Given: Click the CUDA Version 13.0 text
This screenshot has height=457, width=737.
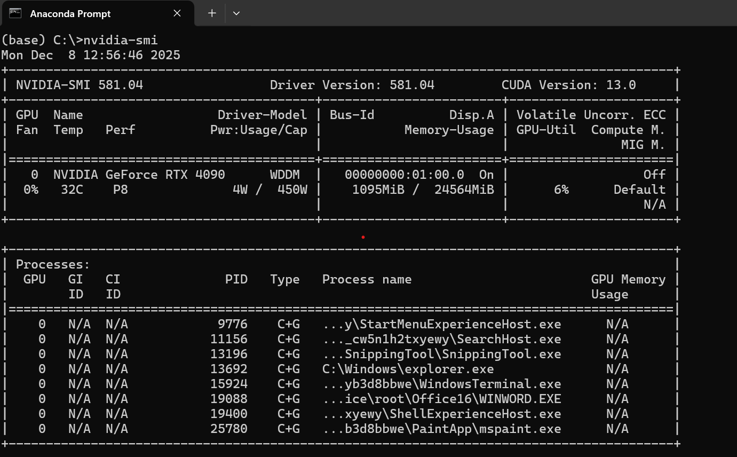Looking at the screenshot, I should click(568, 85).
